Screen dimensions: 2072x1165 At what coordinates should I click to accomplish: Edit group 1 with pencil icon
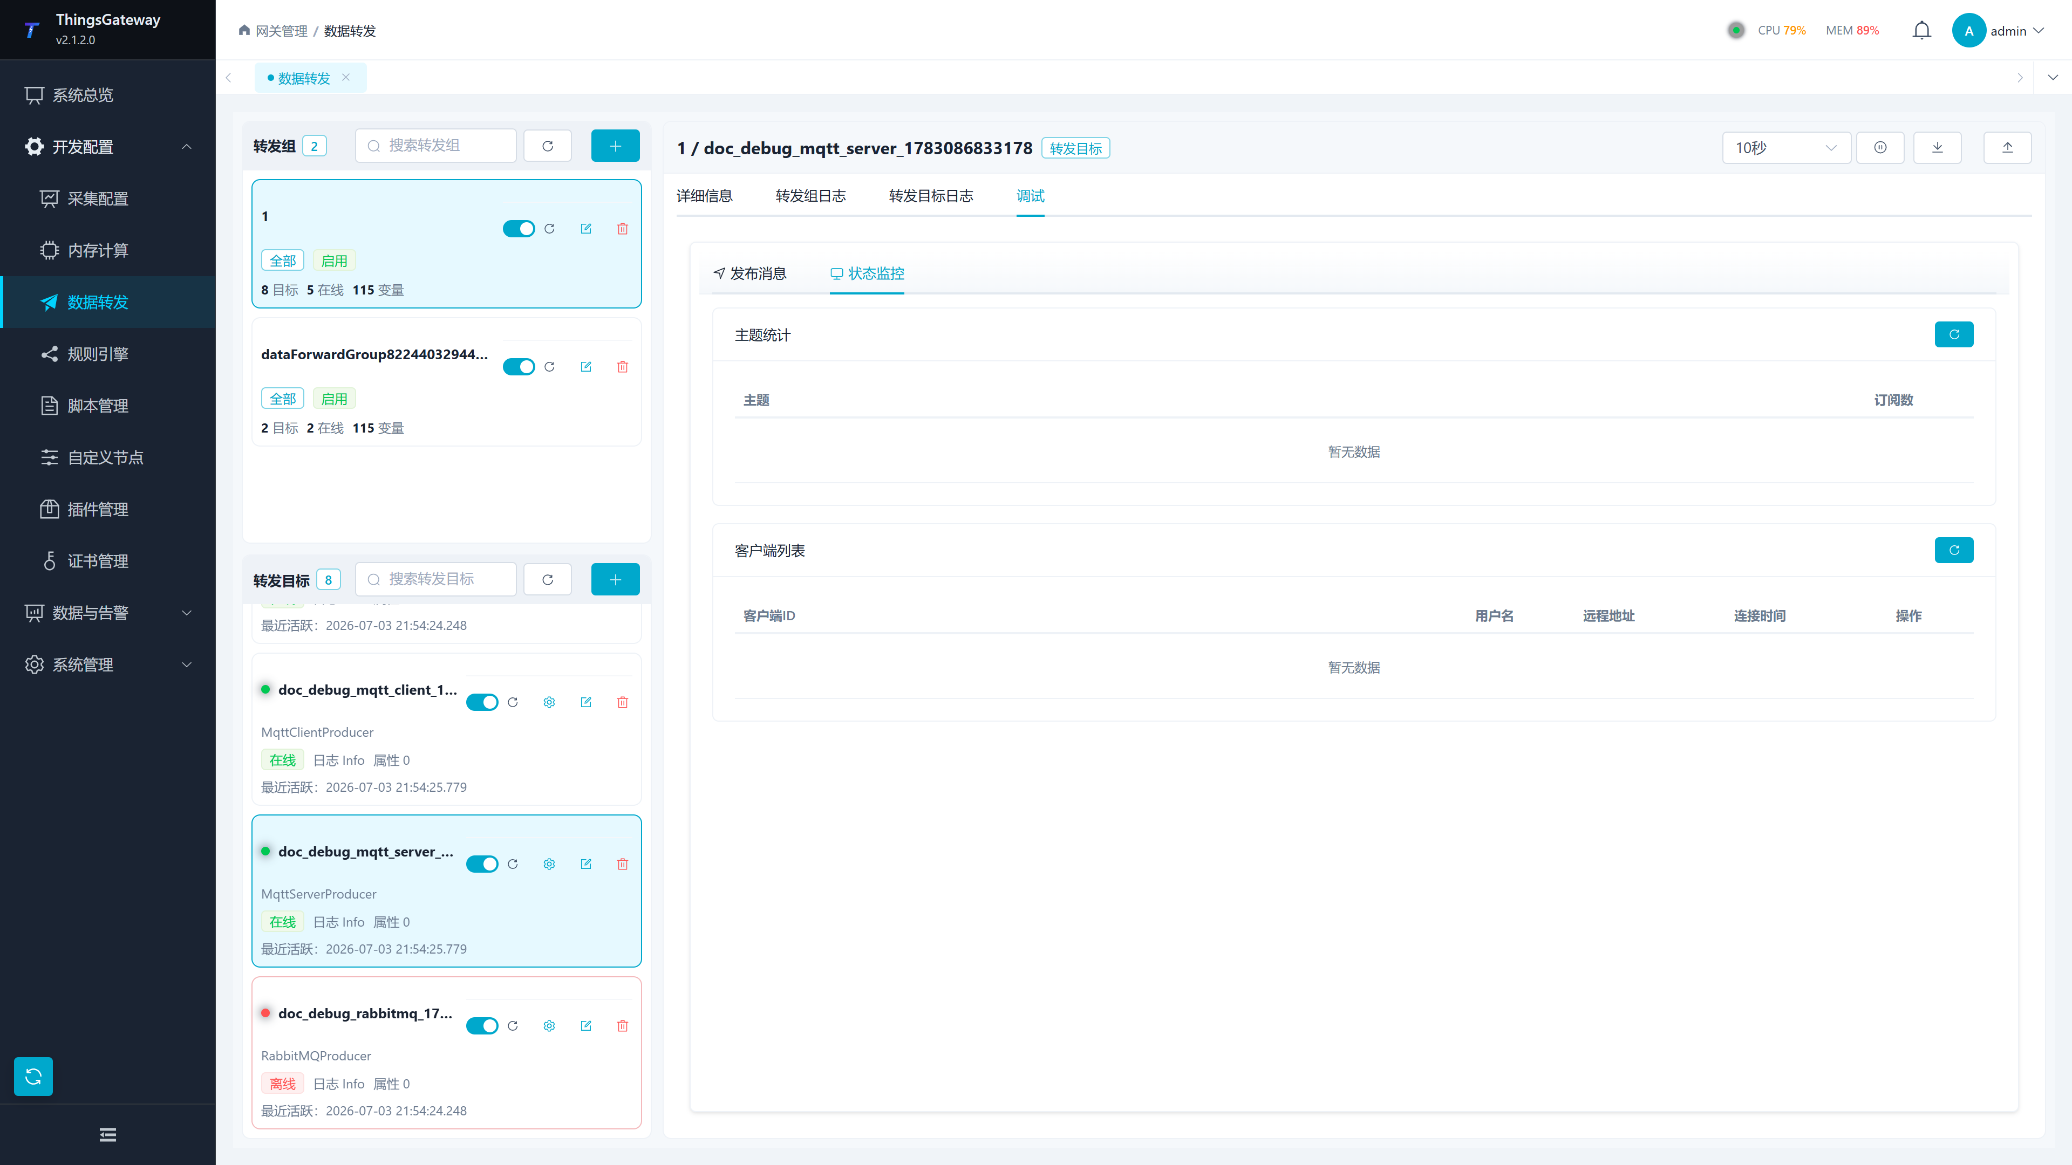point(585,229)
